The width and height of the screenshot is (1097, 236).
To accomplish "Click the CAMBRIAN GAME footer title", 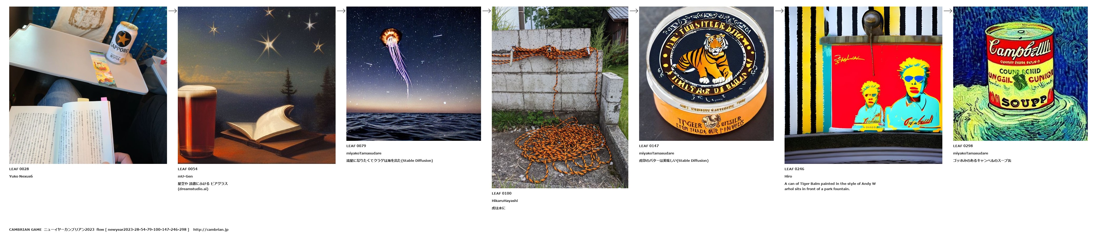I will pos(26,230).
